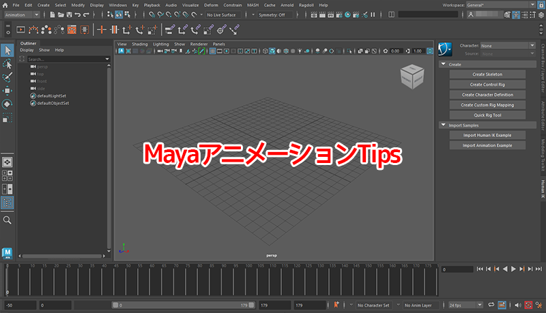This screenshot has width=546, height=313.
Task: Open the Animation menu set dropdown
Action: pyautogui.click(x=22, y=14)
